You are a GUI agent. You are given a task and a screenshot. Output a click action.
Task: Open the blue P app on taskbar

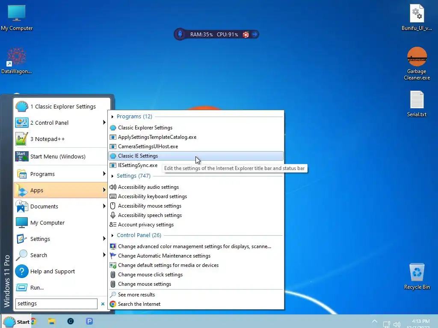coord(89,321)
